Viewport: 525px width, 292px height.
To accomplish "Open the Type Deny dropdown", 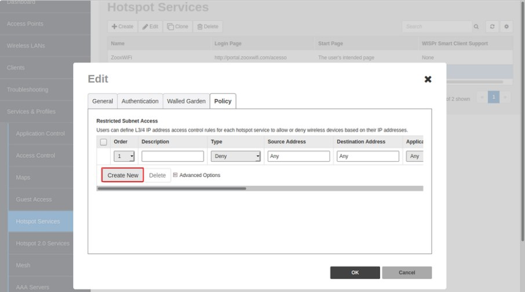I will coord(235,156).
